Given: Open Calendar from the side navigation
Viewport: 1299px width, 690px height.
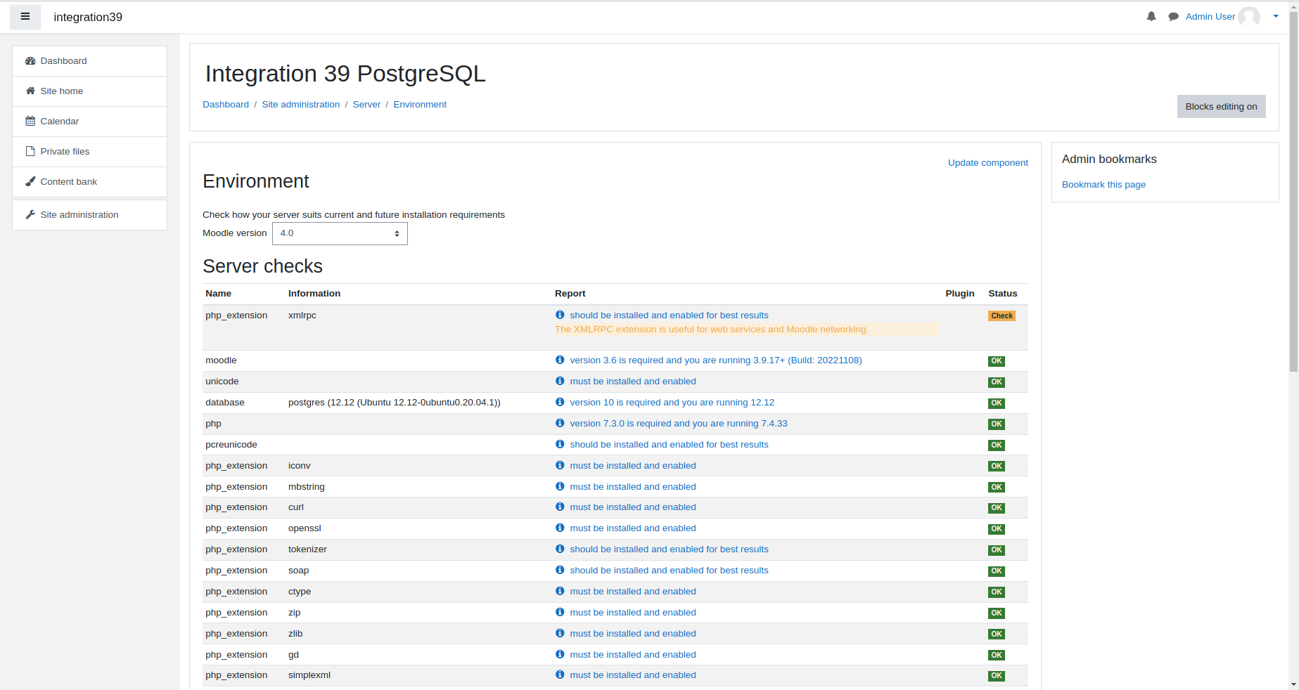Looking at the screenshot, I should click(x=90, y=122).
